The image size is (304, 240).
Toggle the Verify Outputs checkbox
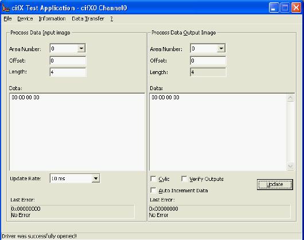(184, 179)
